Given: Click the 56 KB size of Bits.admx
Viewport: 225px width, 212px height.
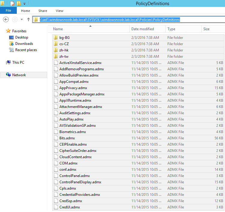Looking at the screenshot, I should click(219, 138).
